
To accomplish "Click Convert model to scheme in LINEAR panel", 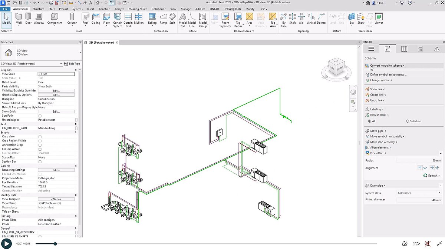I will coord(387,66).
